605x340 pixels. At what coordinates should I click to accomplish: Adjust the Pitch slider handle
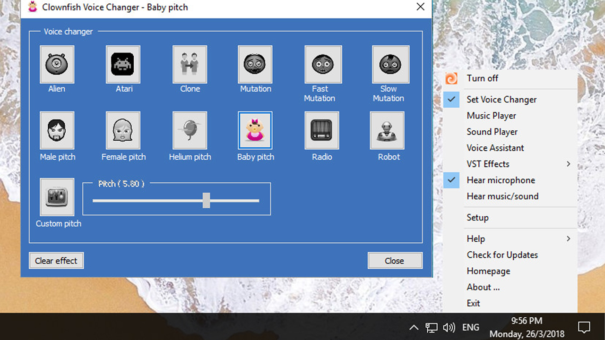206,200
